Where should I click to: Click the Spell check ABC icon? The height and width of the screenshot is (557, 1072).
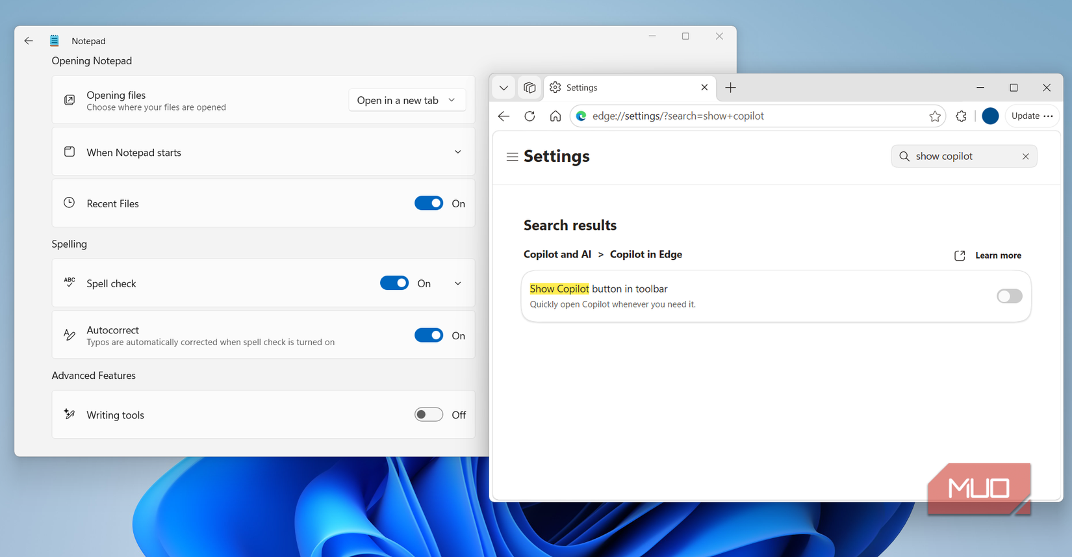pyautogui.click(x=70, y=282)
